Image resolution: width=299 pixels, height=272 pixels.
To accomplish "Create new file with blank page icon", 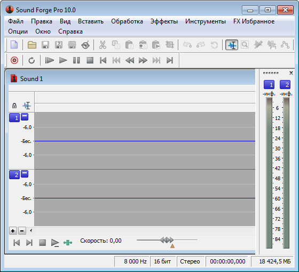I will [14, 45].
